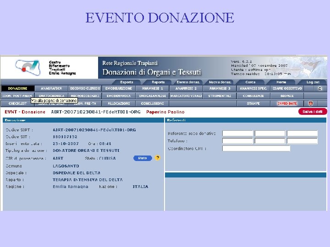Screen dimensions: 330x247
Task: Focus the first Telefono field
Action: pyautogui.click(x=237, y=141)
